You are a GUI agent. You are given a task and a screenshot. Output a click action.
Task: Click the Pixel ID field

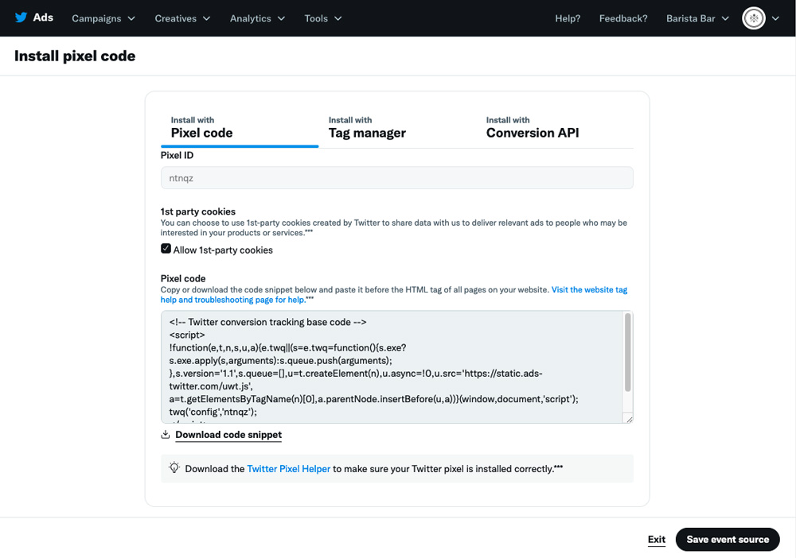pyautogui.click(x=397, y=178)
